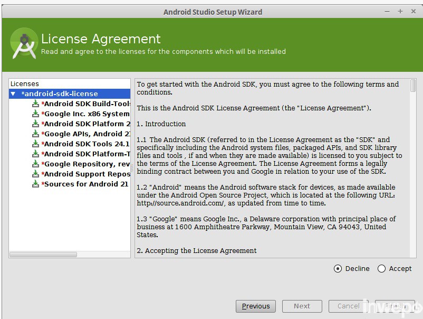Click download icon next to Android Support Repository
423x319 pixels.
(x=35, y=174)
